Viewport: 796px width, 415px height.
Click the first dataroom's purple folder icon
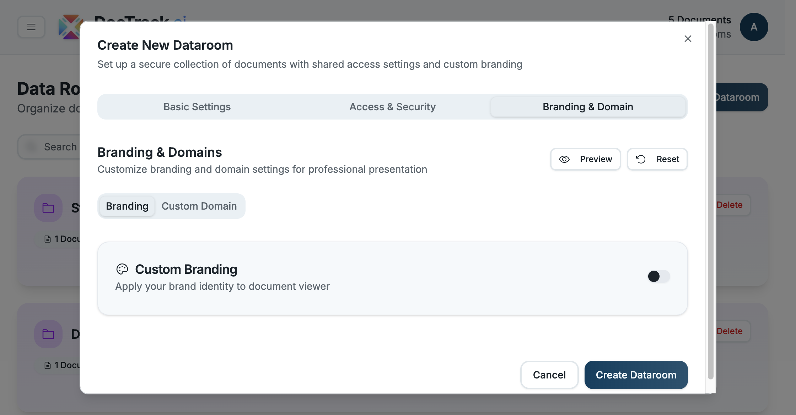pos(48,208)
